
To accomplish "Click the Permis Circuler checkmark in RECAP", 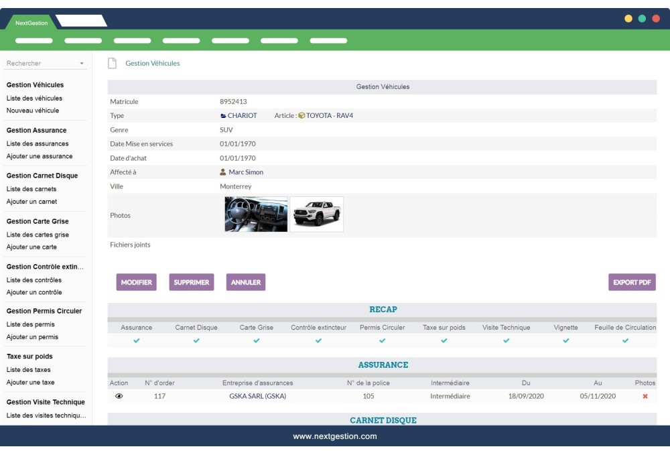I will pyautogui.click(x=383, y=341).
